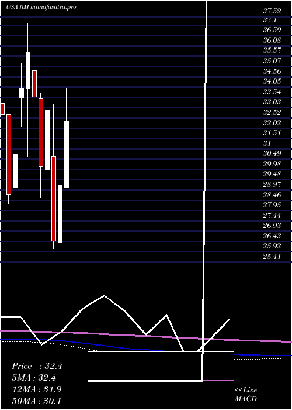Click the 37.52 price axis label
This screenshot has width=292, height=410.
[272, 11]
